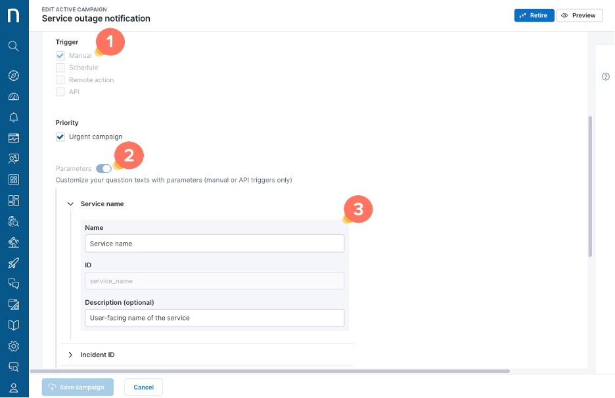Check the Remote action trigger checkbox
This screenshot has height=398, width=615.
point(60,80)
